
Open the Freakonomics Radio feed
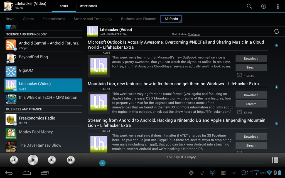[43, 120]
